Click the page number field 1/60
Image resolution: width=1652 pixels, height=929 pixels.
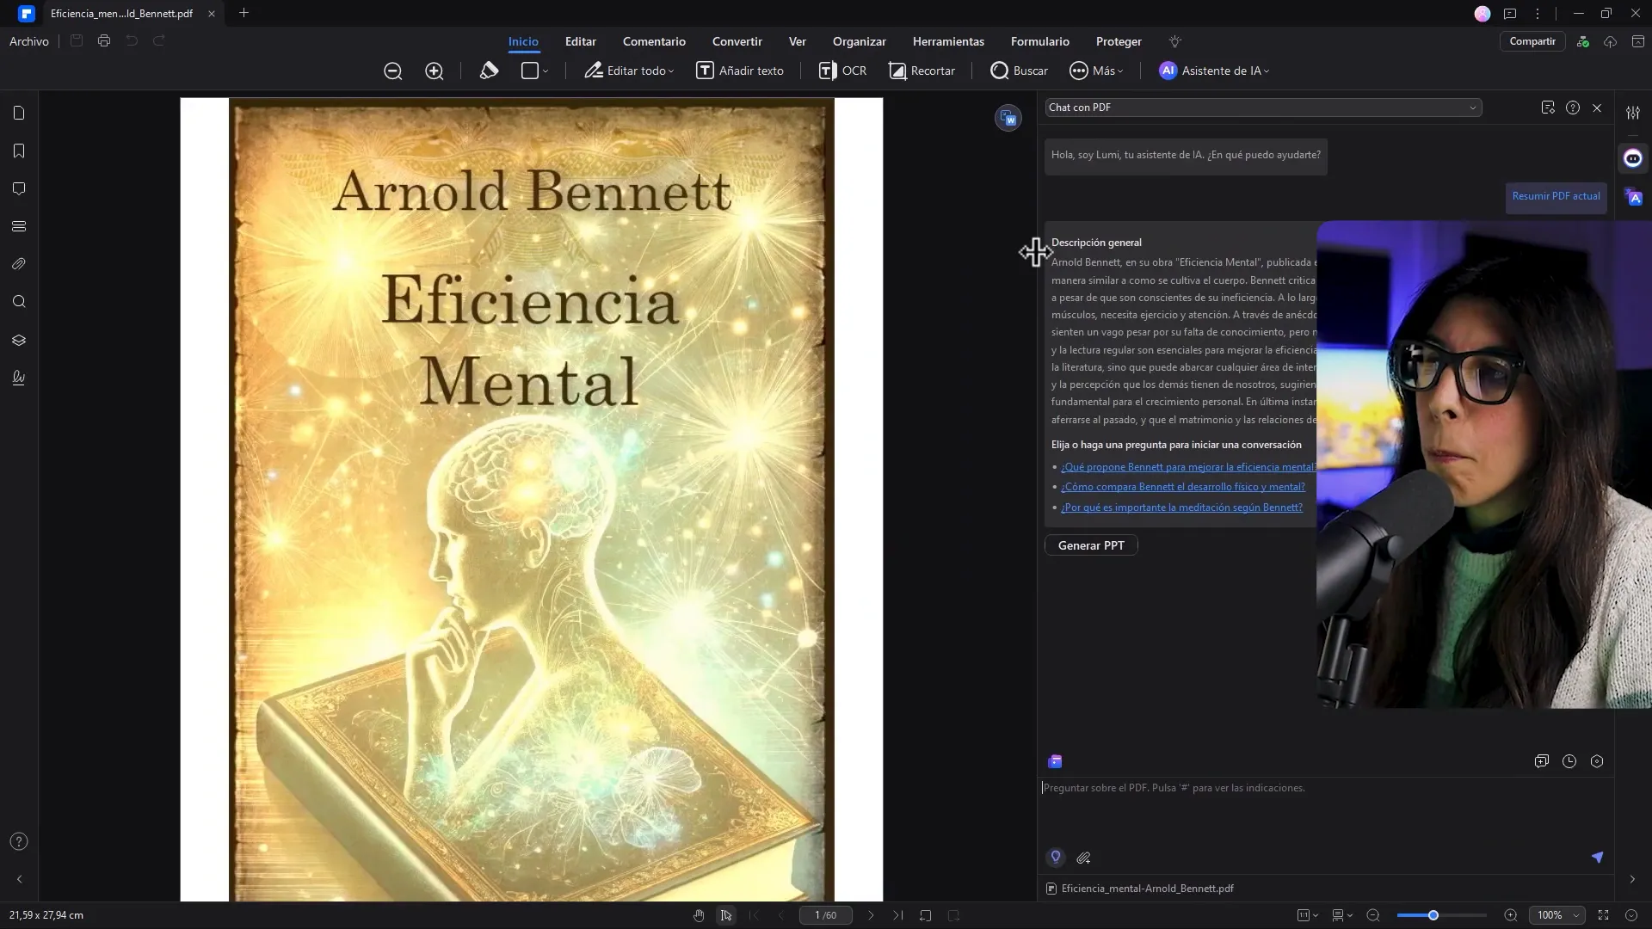(825, 915)
